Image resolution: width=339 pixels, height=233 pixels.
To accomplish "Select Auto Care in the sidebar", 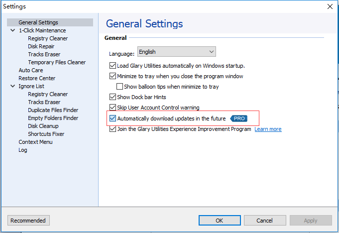I will 31,70.
